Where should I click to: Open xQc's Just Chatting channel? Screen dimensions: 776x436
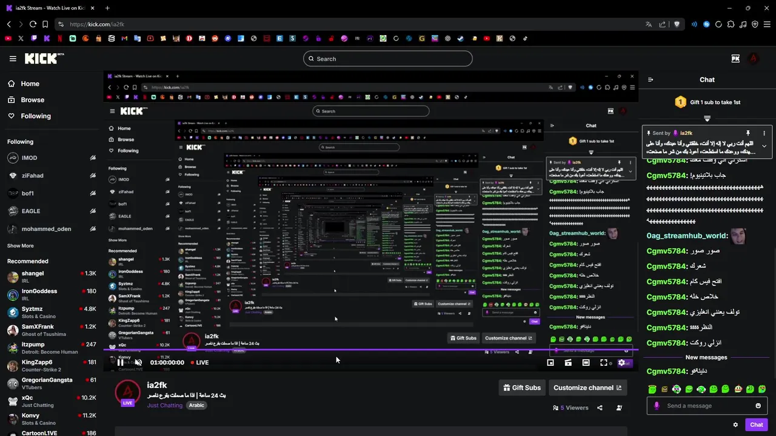point(52,401)
